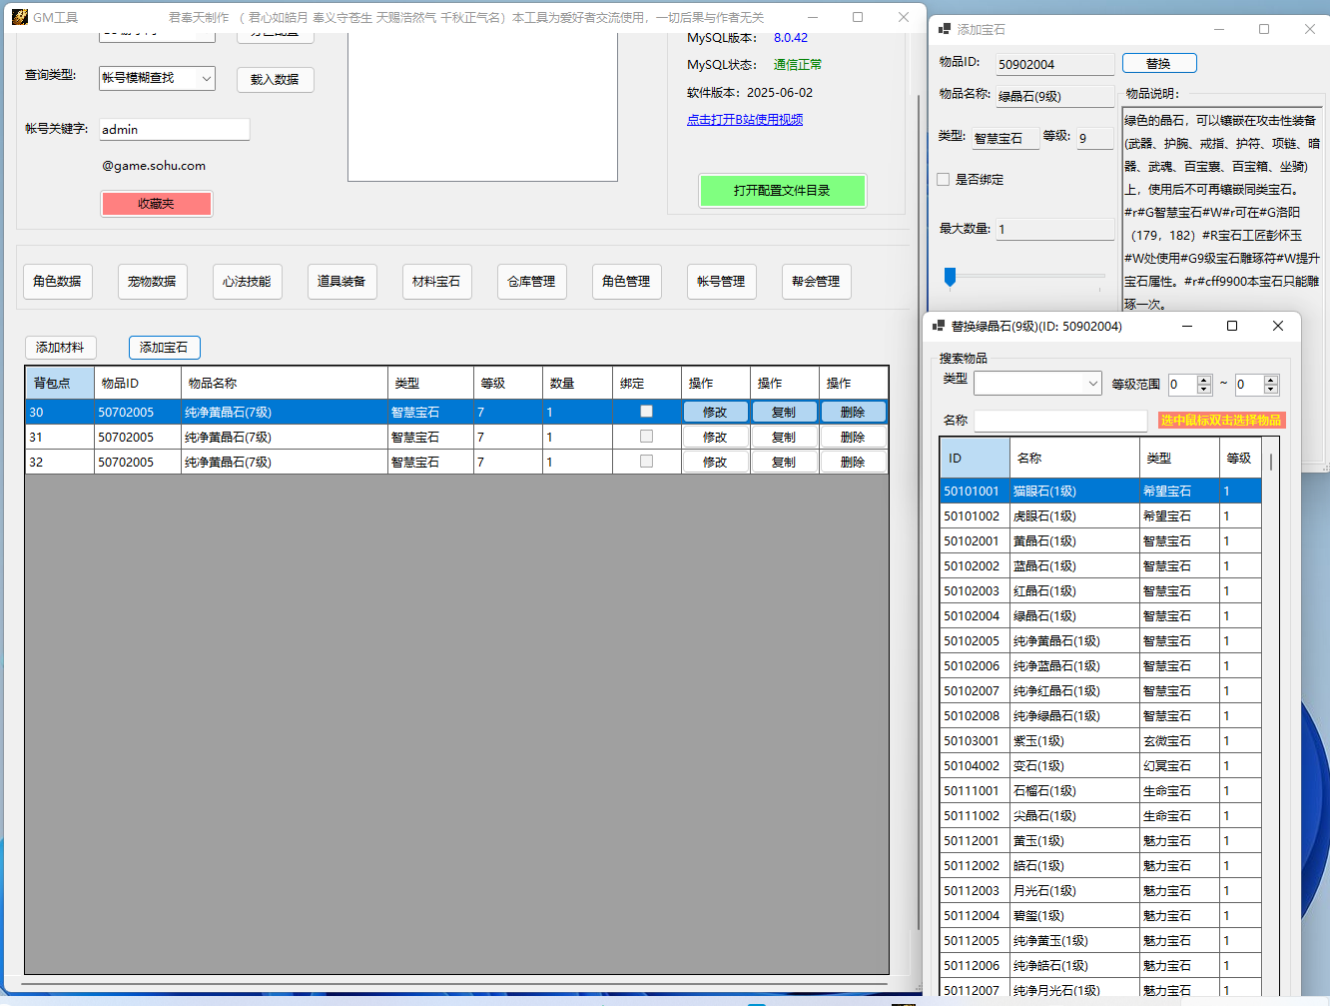The width and height of the screenshot is (1330, 1006).
Task: Click the 打开配置文件目录 green button
Action: tap(782, 191)
